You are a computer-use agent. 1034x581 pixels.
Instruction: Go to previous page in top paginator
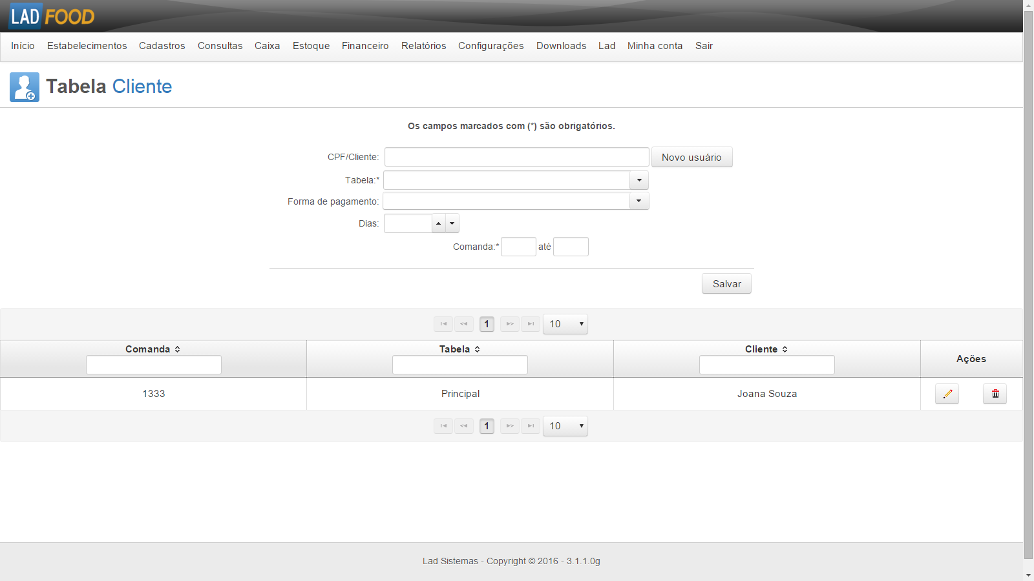pos(464,324)
